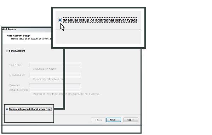Dismiss the dialog using Cancel
Screen dimensions: 212x135
131,120
